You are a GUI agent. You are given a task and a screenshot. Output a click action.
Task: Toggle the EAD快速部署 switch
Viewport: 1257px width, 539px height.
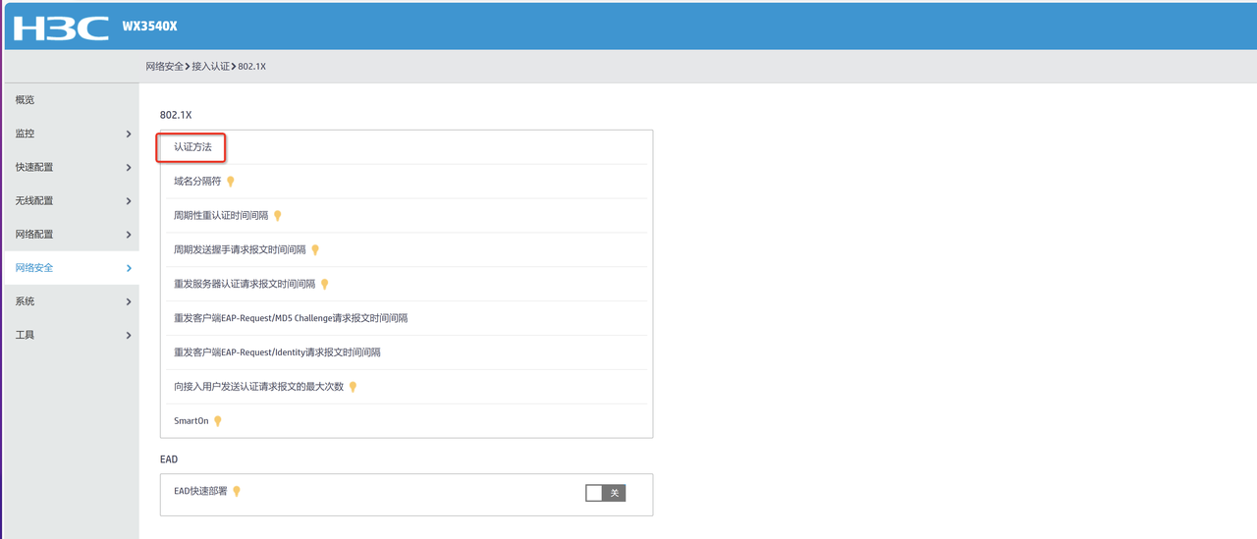tap(605, 493)
